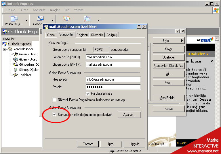Select Outlook Express root in folder tree

[x=19, y=44]
